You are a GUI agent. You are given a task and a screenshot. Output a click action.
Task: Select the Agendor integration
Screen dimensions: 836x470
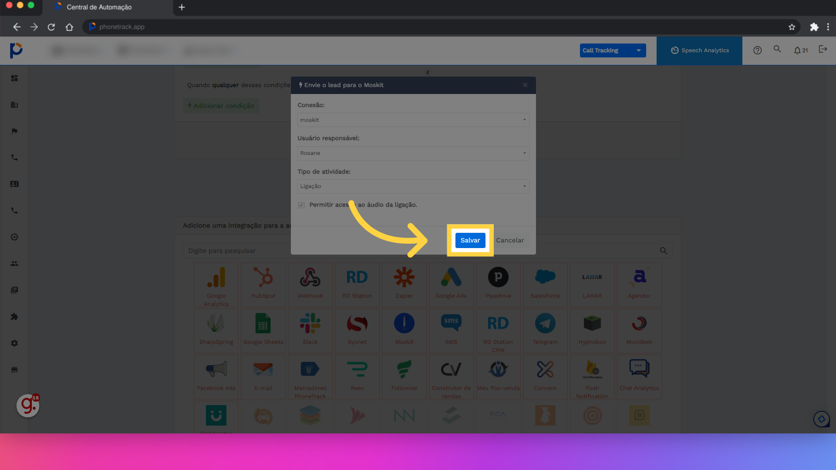point(640,285)
